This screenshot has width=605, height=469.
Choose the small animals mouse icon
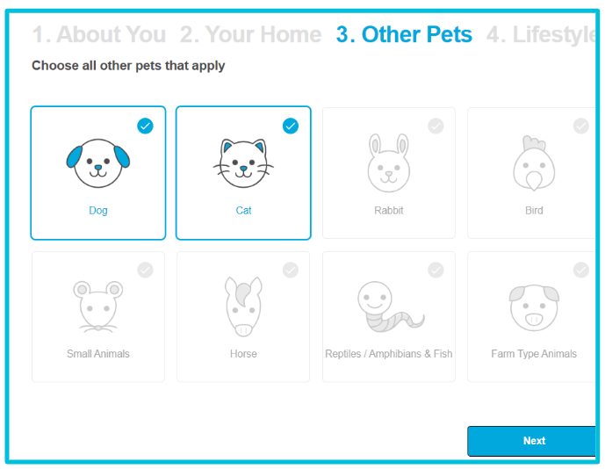(x=98, y=307)
